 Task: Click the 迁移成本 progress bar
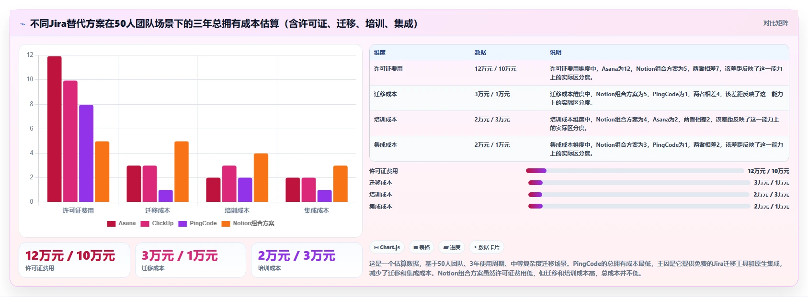point(639,183)
